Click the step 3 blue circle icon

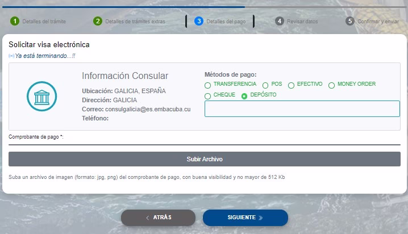[199, 21]
